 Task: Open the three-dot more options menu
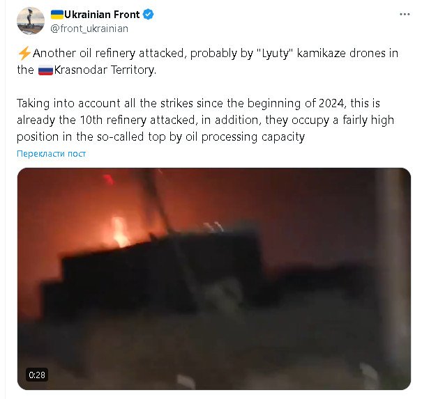pos(405,14)
